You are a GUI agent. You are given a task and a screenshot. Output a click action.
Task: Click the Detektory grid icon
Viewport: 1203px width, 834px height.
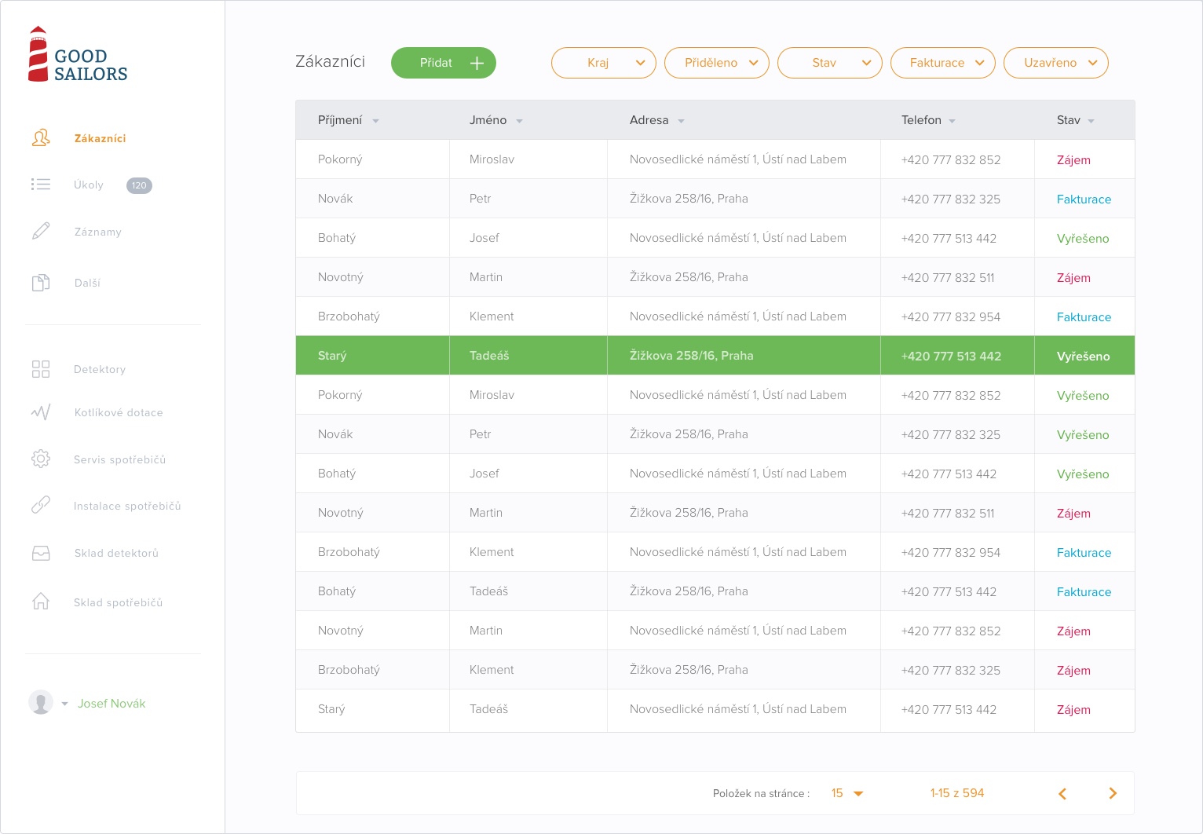tap(41, 369)
